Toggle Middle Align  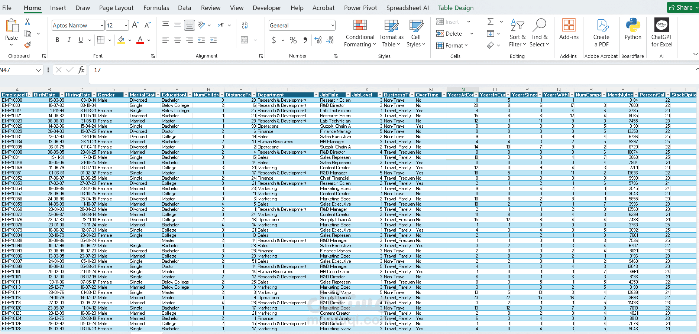178,25
